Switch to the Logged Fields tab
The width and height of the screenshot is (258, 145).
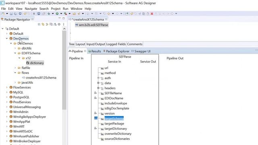(x=116, y=44)
